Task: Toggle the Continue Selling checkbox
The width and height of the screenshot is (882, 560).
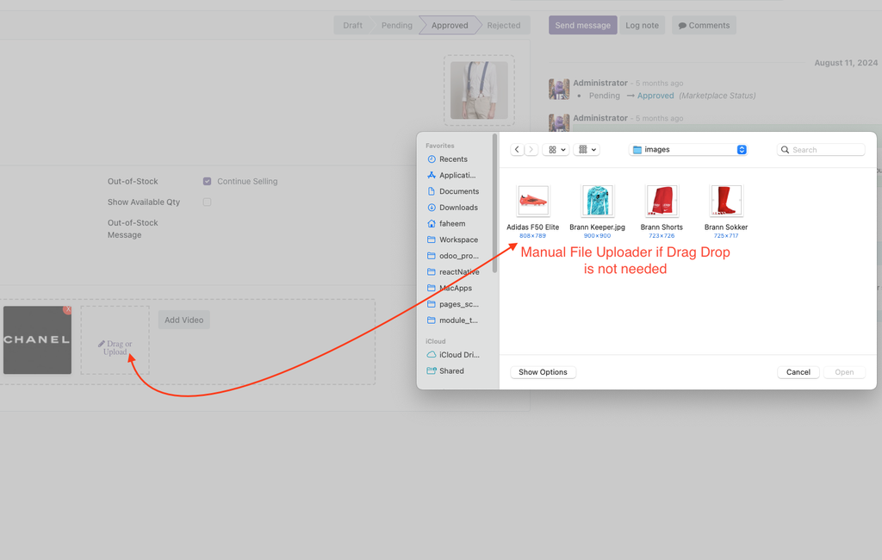Action: pyautogui.click(x=207, y=181)
